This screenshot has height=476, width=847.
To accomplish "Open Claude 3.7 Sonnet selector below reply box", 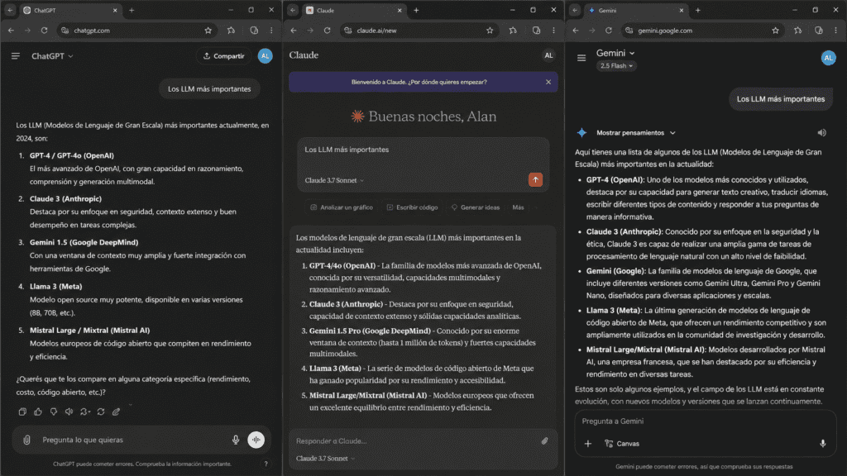I will click(x=326, y=458).
